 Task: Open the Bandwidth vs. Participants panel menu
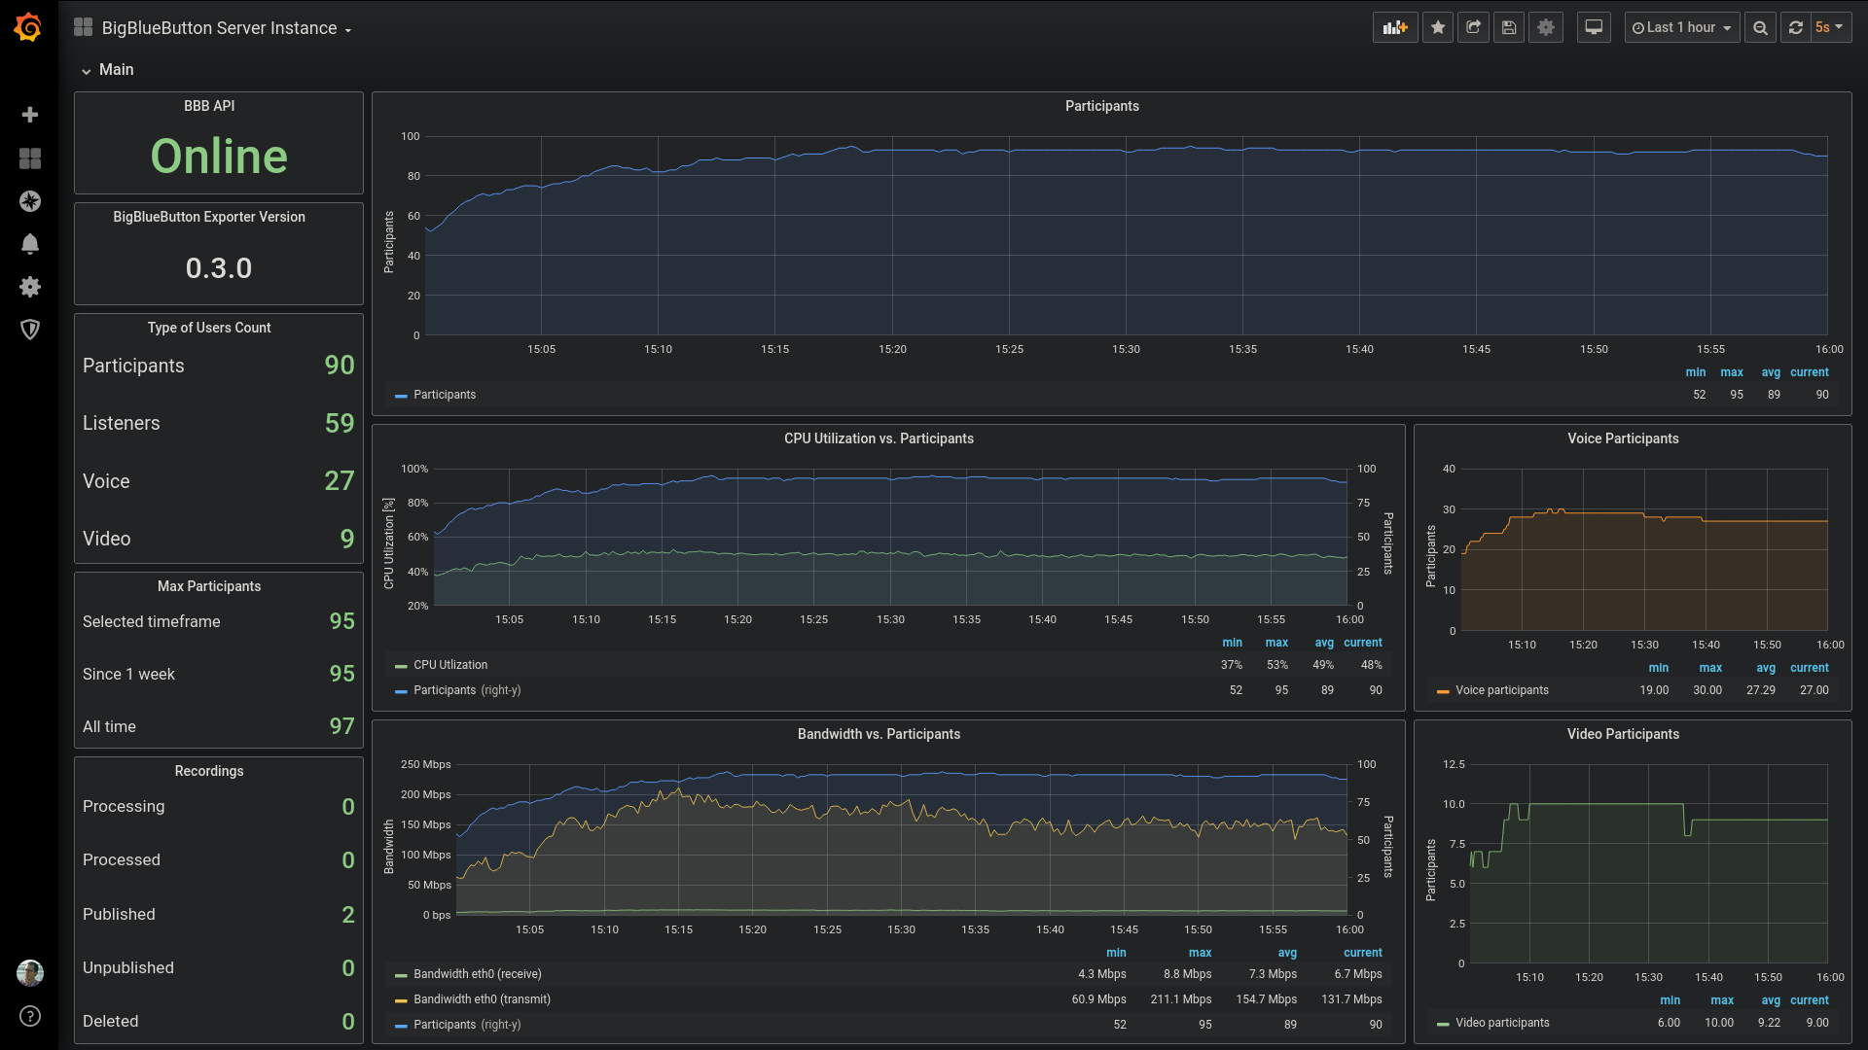point(879,734)
